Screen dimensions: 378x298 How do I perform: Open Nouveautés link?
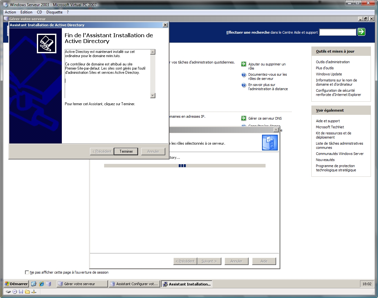coord(325,160)
